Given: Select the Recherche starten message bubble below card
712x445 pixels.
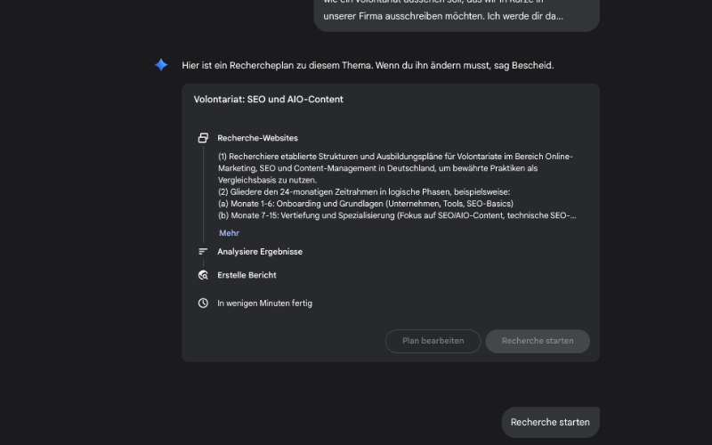Looking at the screenshot, I should click(x=550, y=422).
